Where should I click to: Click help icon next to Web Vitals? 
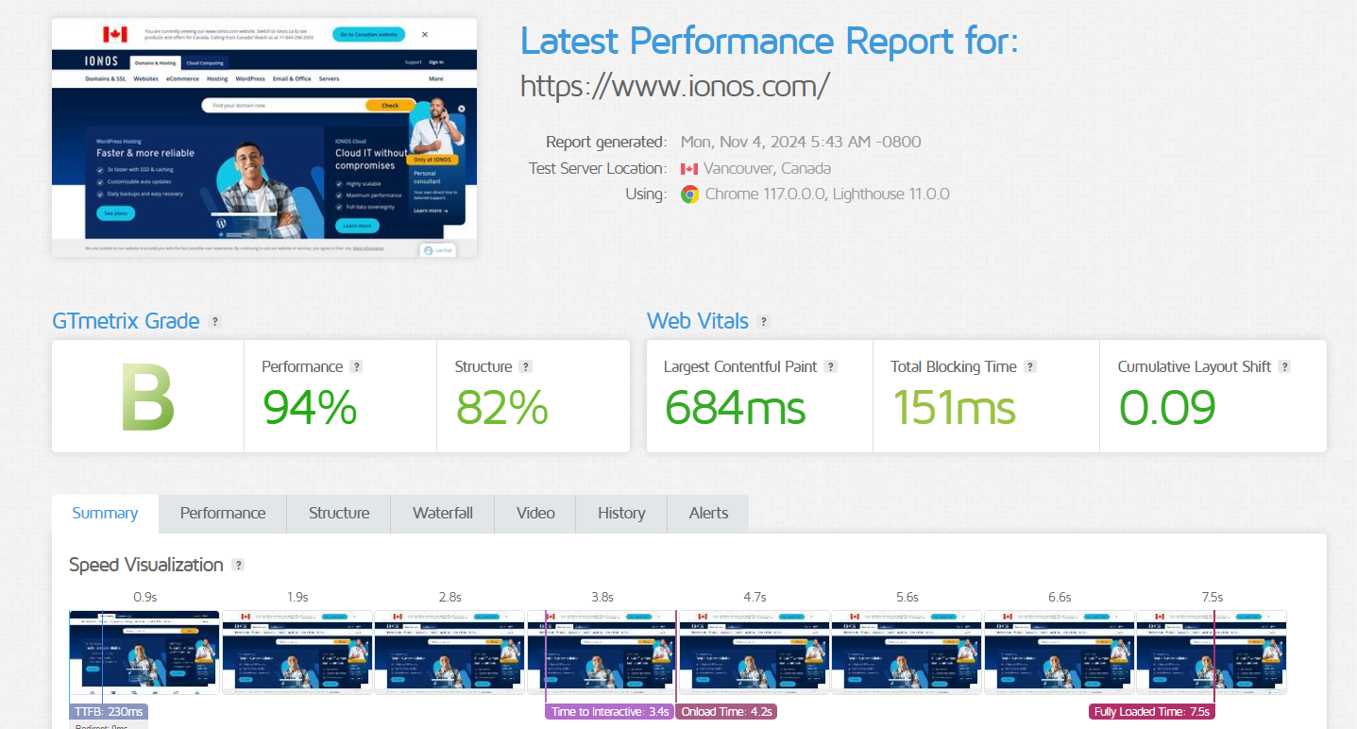pyautogui.click(x=764, y=322)
